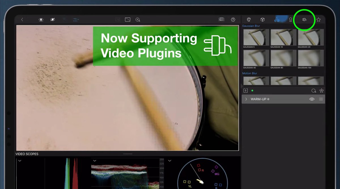
Task: Expand the WARM-UP layer chevron
Action: [246, 99]
